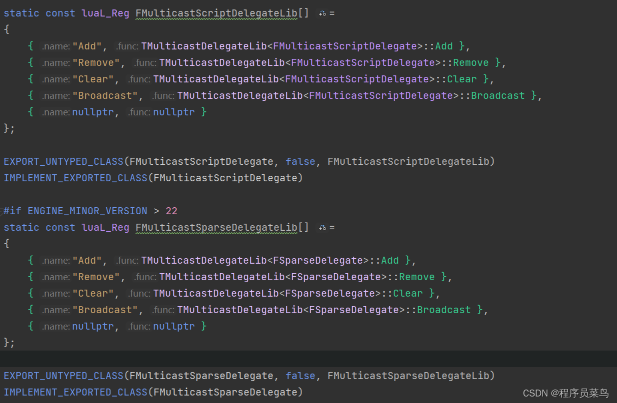Screen dimensions: 617x403
Task: Click the "Broadcast" string in the FMulticastScriptDelegate table
Action: coord(105,95)
